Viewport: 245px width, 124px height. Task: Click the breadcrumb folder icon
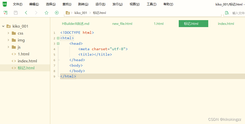coord(68,13)
